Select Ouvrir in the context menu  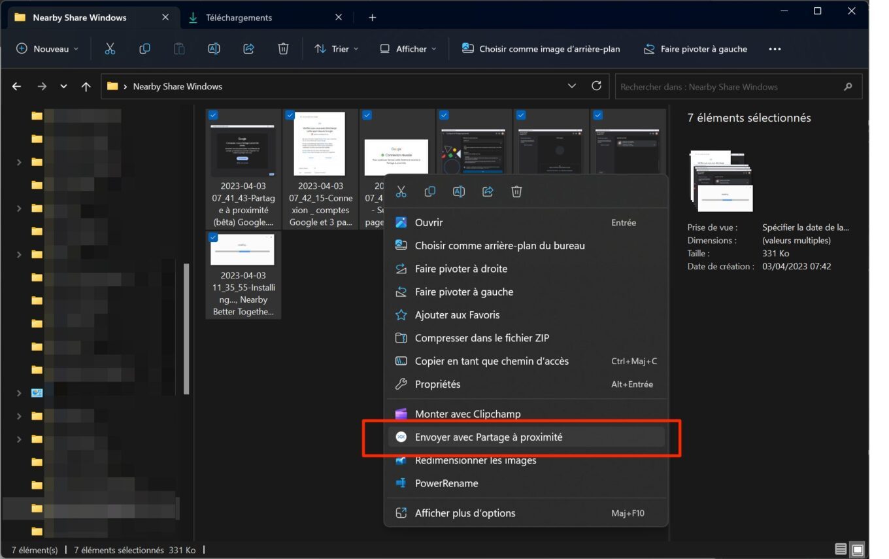click(526, 222)
